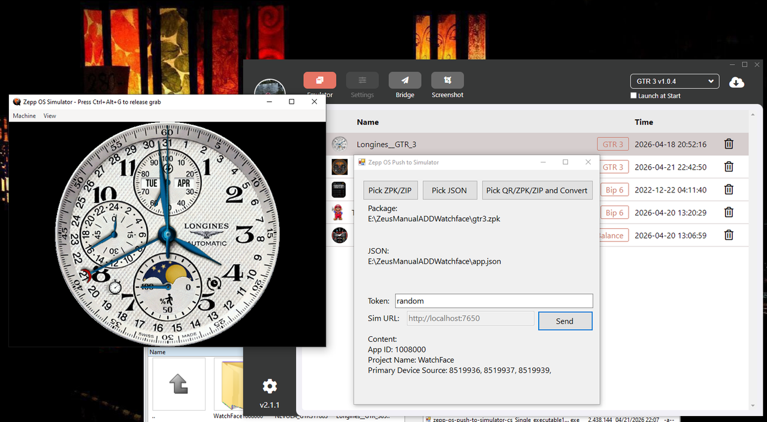Viewport: 767px width, 422px height.
Task: Select the second watchface thumbnail in list
Action: [339, 167]
